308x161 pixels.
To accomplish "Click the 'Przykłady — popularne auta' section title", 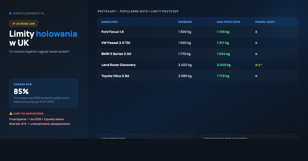I will point(138,12).
